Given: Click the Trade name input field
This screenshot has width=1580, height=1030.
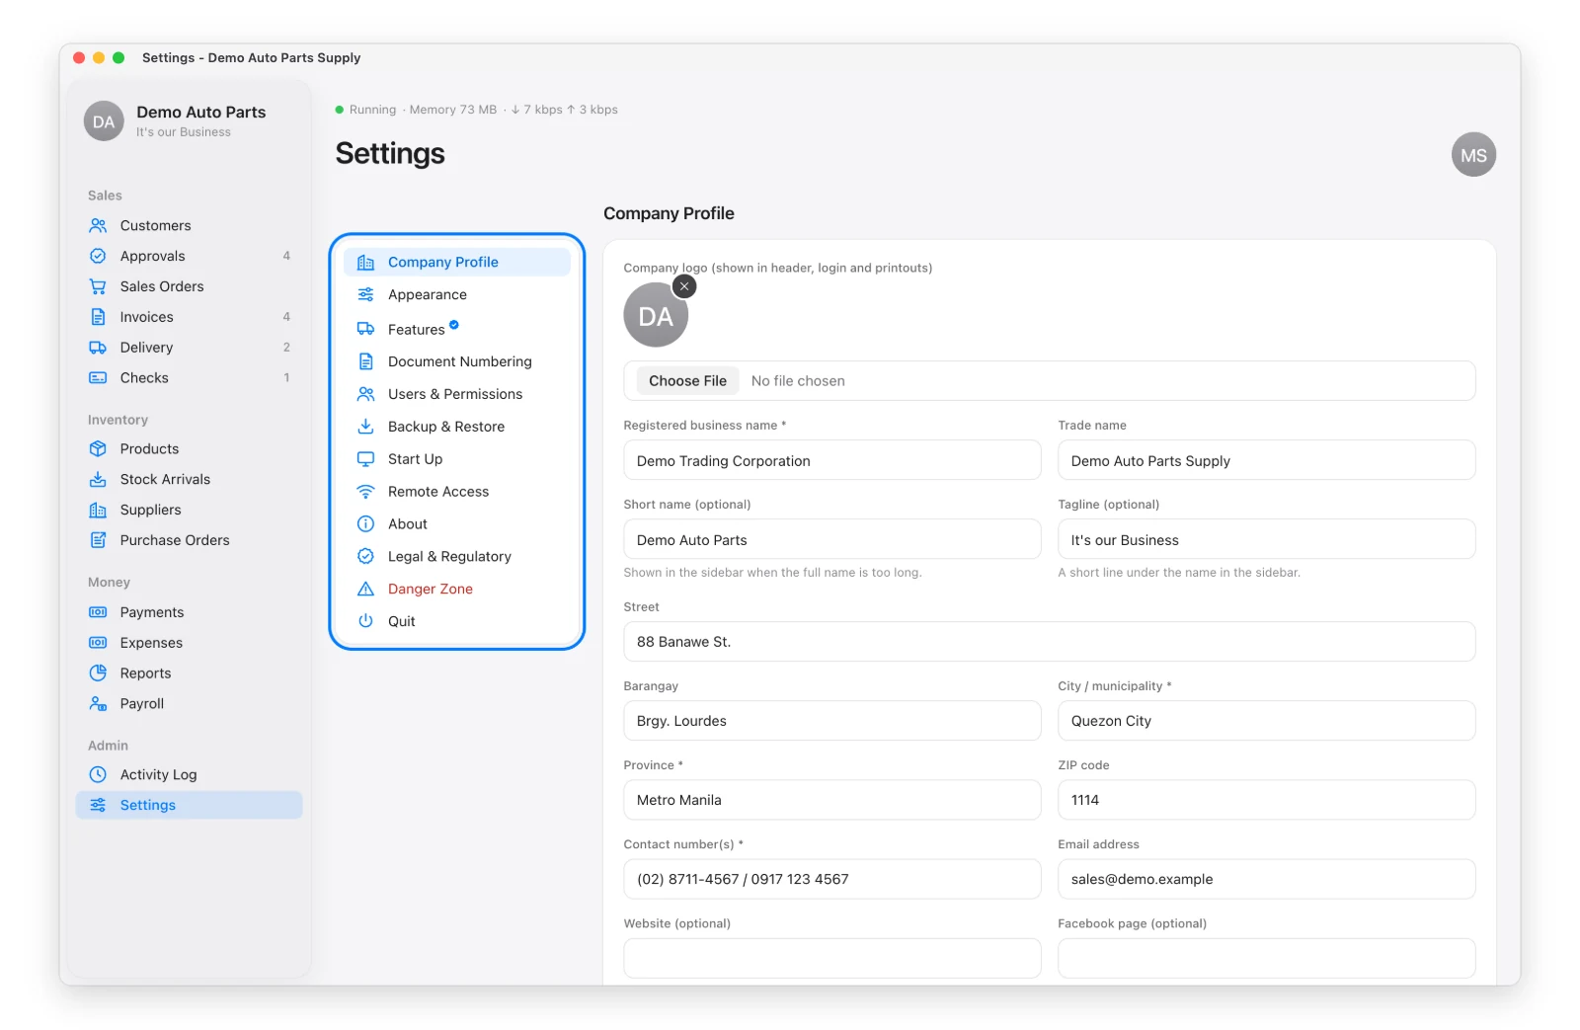Looking at the screenshot, I should [1267, 460].
